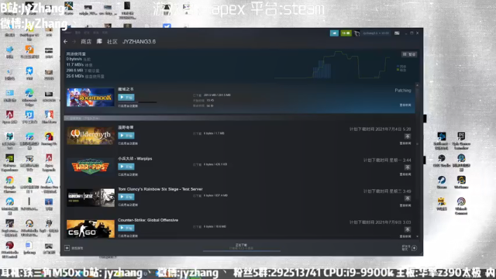This screenshot has width=496, height=279.
Task: Expand the jyzhang3.6 account dropdown
Action: click(x=375, y=33)
